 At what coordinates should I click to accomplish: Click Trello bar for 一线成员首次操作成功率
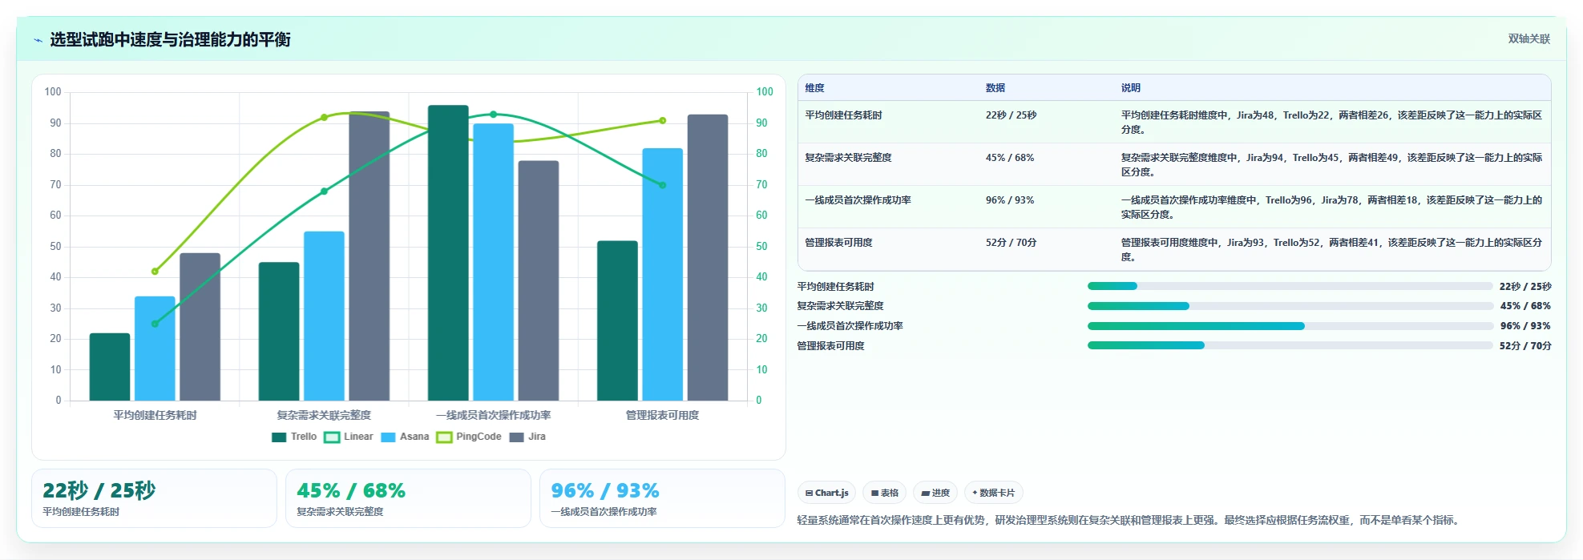pyautogui.click(x=448, y=253)
